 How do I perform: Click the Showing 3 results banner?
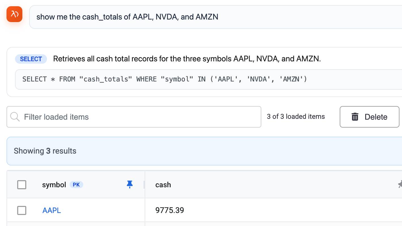coord(204,151)
